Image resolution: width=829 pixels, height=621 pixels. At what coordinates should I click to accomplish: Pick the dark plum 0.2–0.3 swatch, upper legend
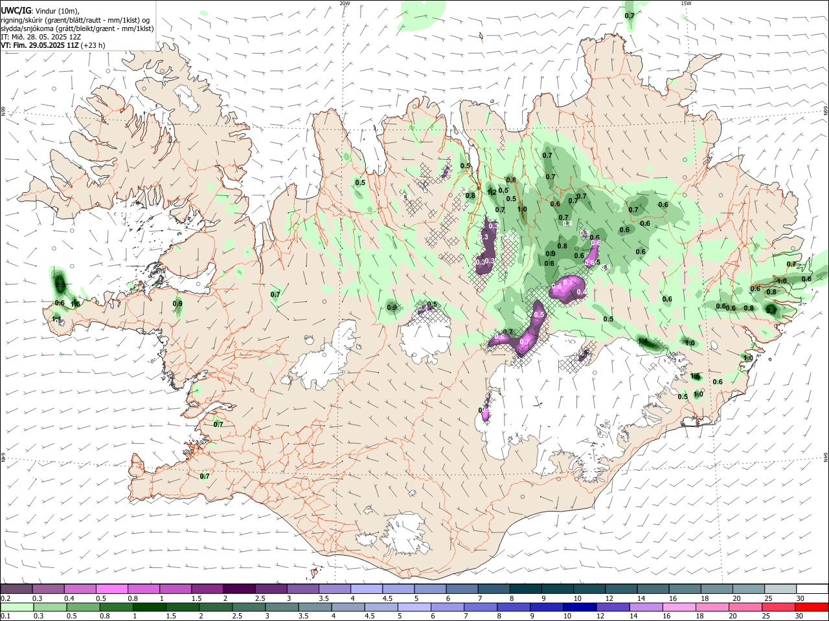[x=16, y=589]
